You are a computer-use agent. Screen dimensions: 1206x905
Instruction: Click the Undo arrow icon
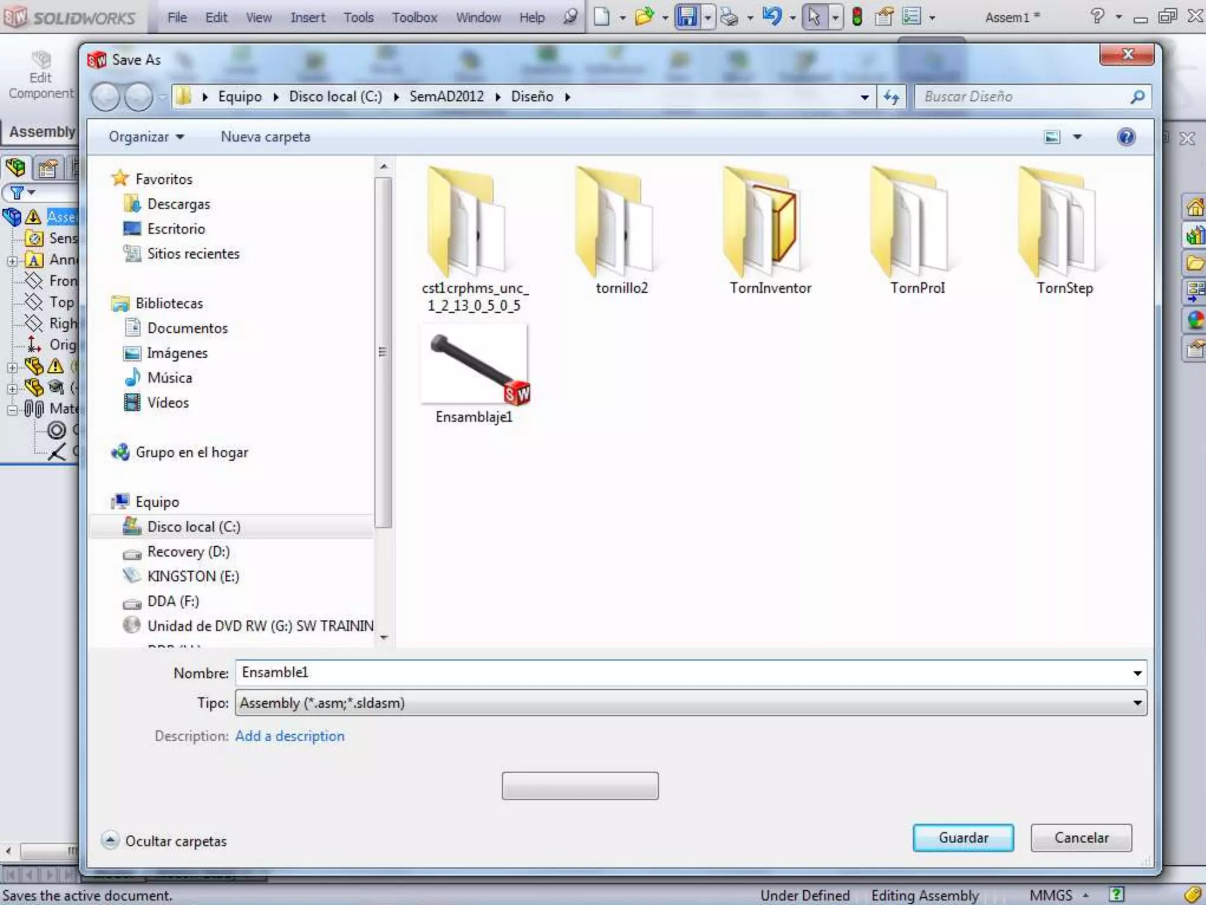[771, 16]
